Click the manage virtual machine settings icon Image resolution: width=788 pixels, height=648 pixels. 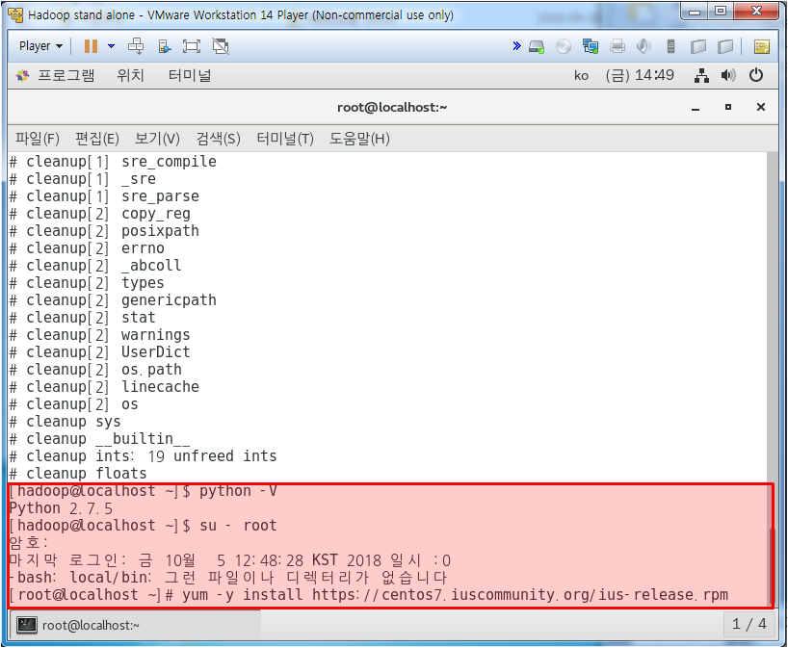[165, 47]
